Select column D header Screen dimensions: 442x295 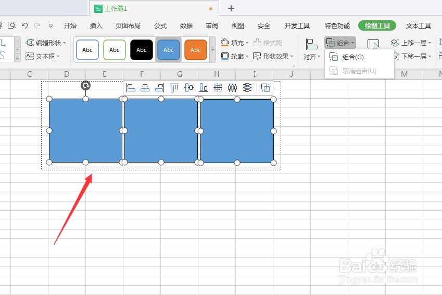(67, 74)
